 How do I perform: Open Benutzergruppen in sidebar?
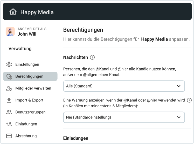[30, 112]
